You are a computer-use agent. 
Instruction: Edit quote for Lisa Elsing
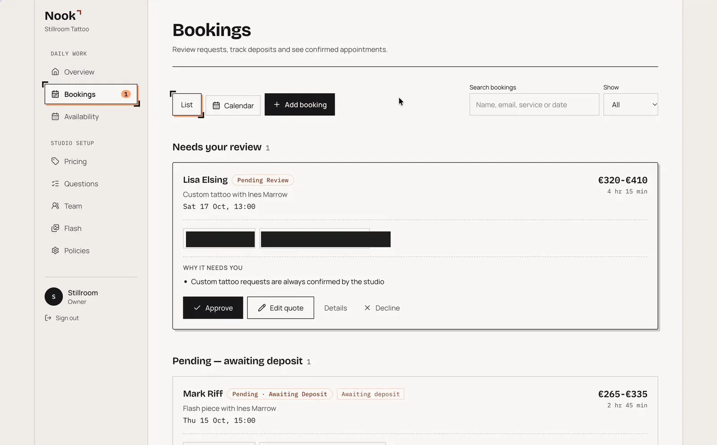point(281,308)
